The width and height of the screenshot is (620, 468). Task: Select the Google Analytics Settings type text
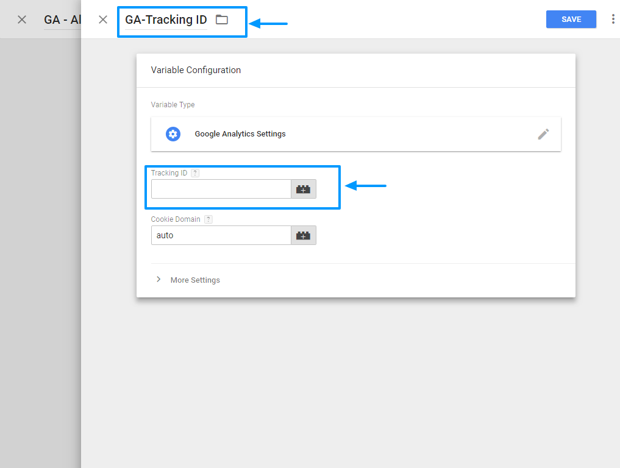pyautogui.click(x=240, y=134)
